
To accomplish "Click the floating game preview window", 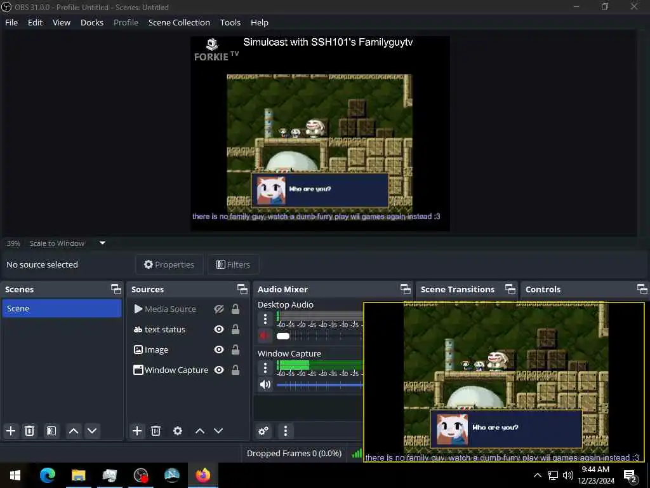I will click(x=503, y=382).
